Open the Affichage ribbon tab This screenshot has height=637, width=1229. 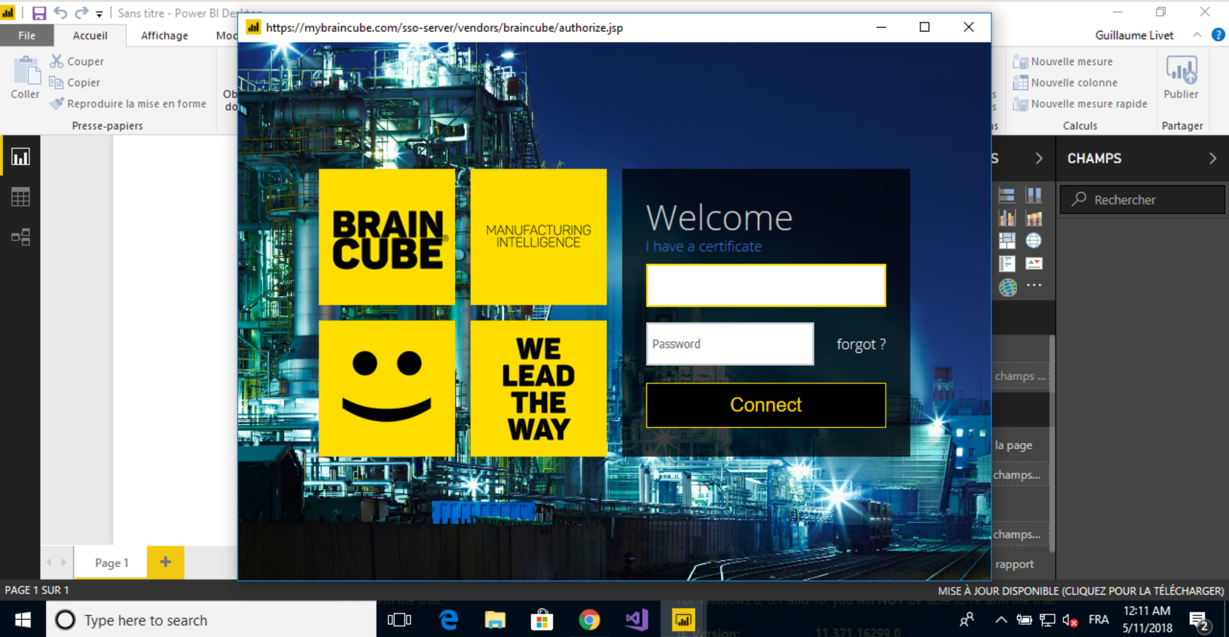[165, 36]
